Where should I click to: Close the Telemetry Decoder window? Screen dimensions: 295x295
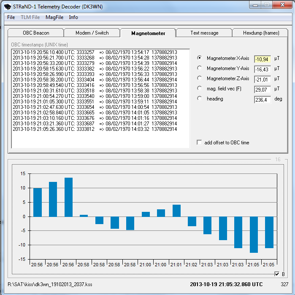coord(282,5)
